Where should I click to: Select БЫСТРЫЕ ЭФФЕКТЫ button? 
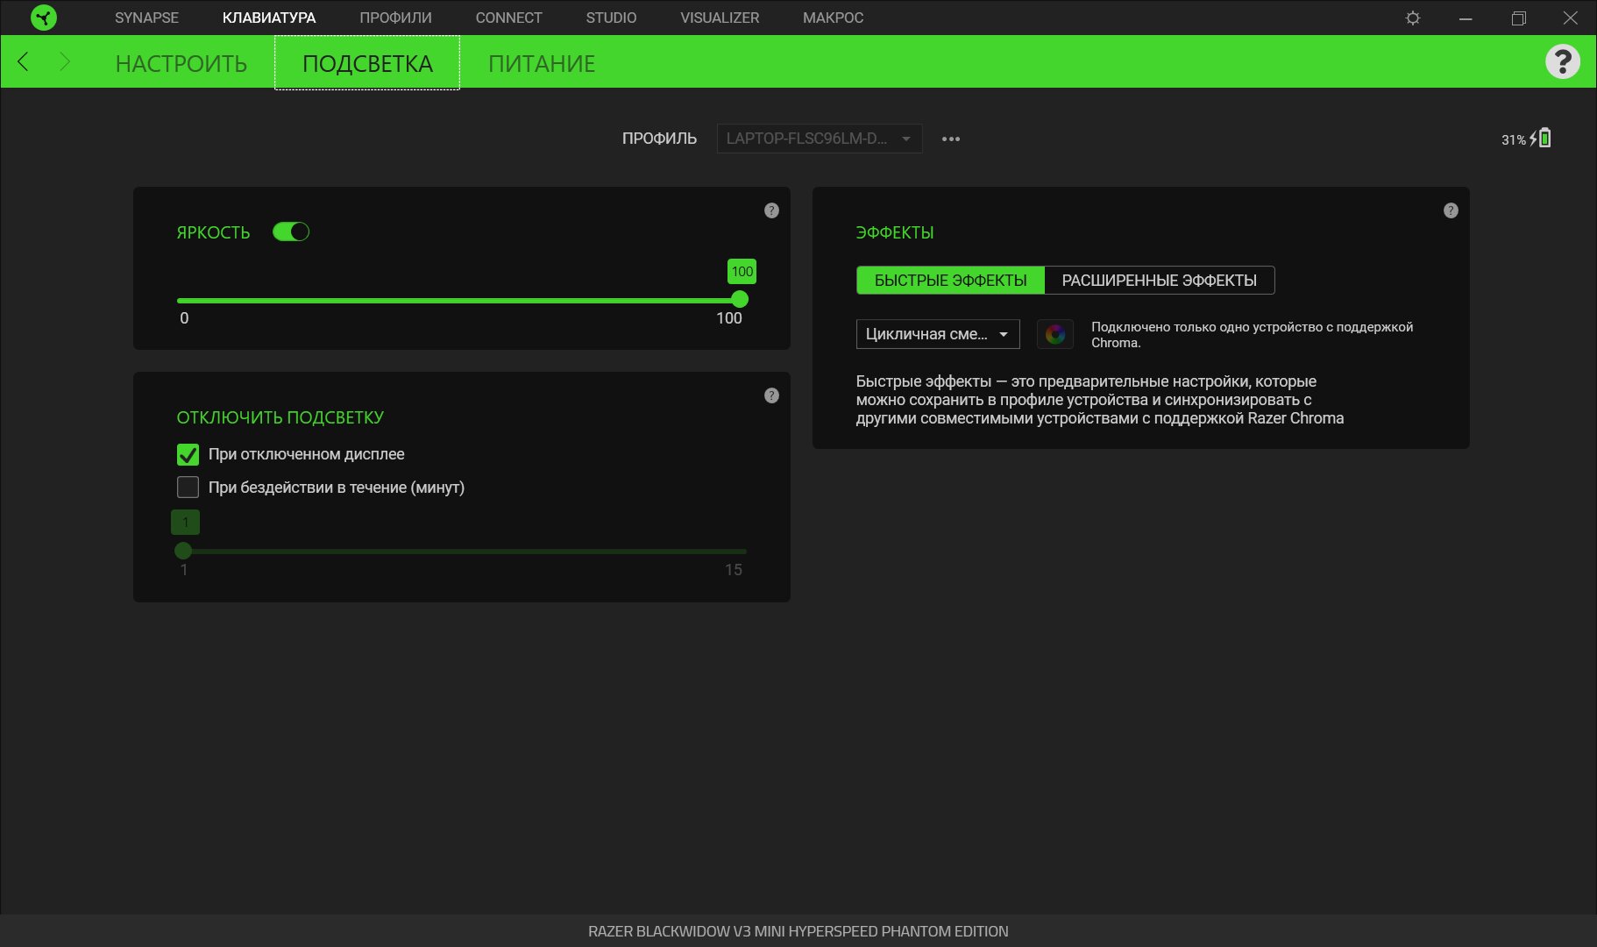(950, 281)
